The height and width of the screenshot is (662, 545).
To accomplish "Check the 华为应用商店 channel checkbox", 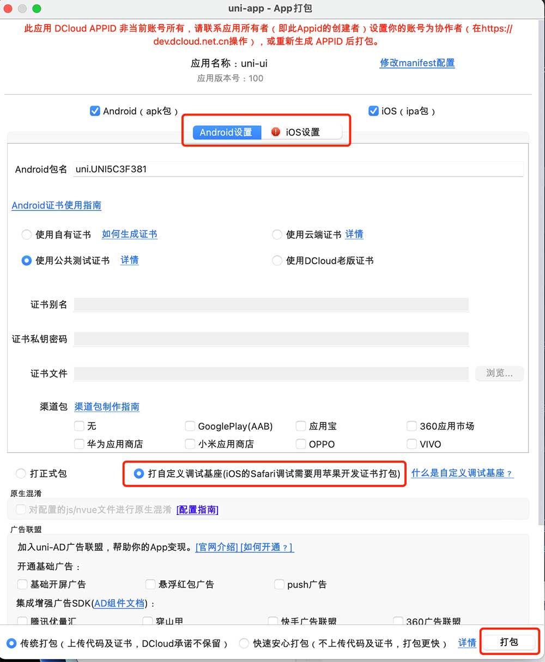I will tap(79, 444).
